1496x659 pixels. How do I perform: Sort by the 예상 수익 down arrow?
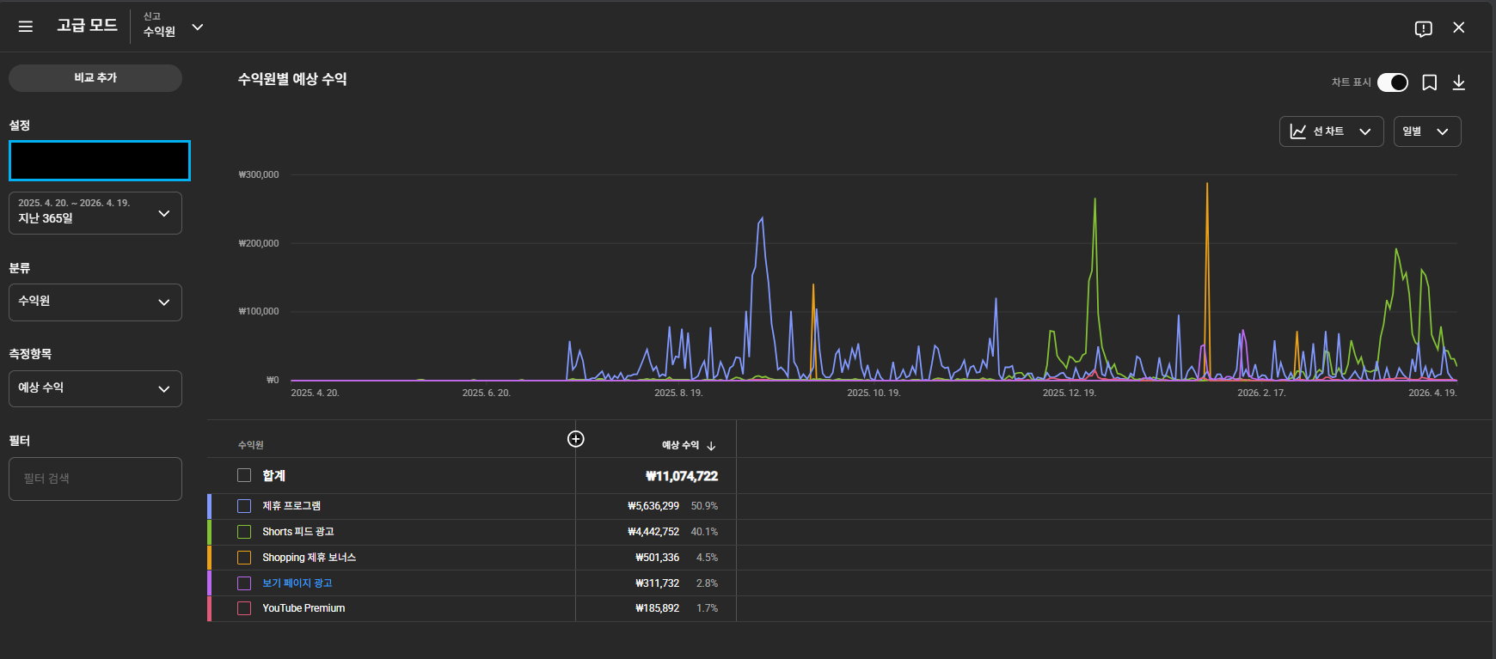tap(711, 446)
